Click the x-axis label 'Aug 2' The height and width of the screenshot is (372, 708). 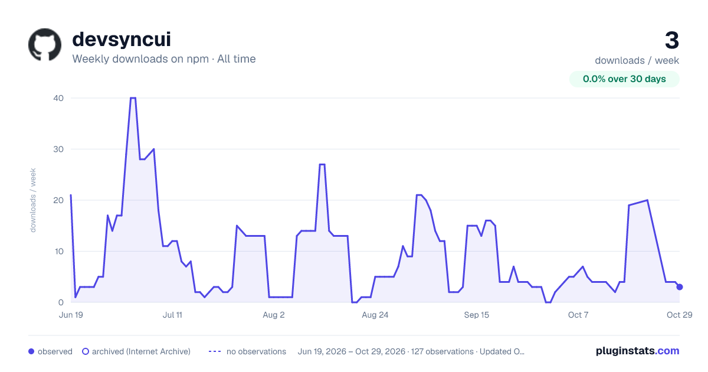tap(274, 315)
